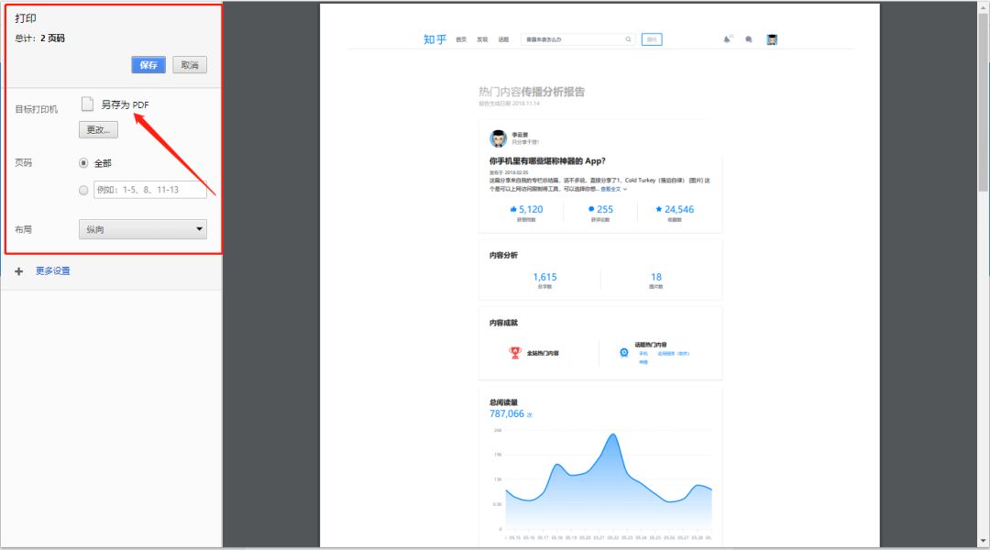Select the custom page range radio button

pos(83,190)
